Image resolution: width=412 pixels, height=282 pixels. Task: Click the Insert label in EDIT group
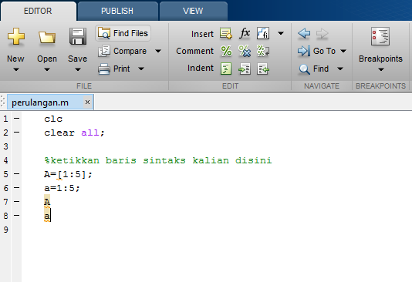[202, 34]
